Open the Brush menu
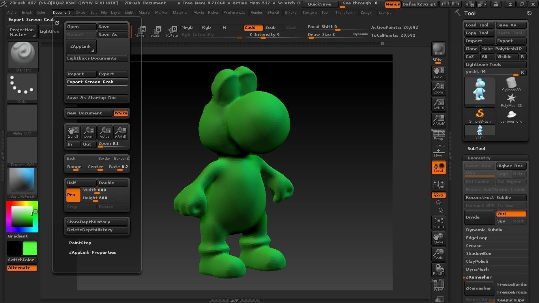This screenshot has width=539, height=303. (x=27, y=13)
